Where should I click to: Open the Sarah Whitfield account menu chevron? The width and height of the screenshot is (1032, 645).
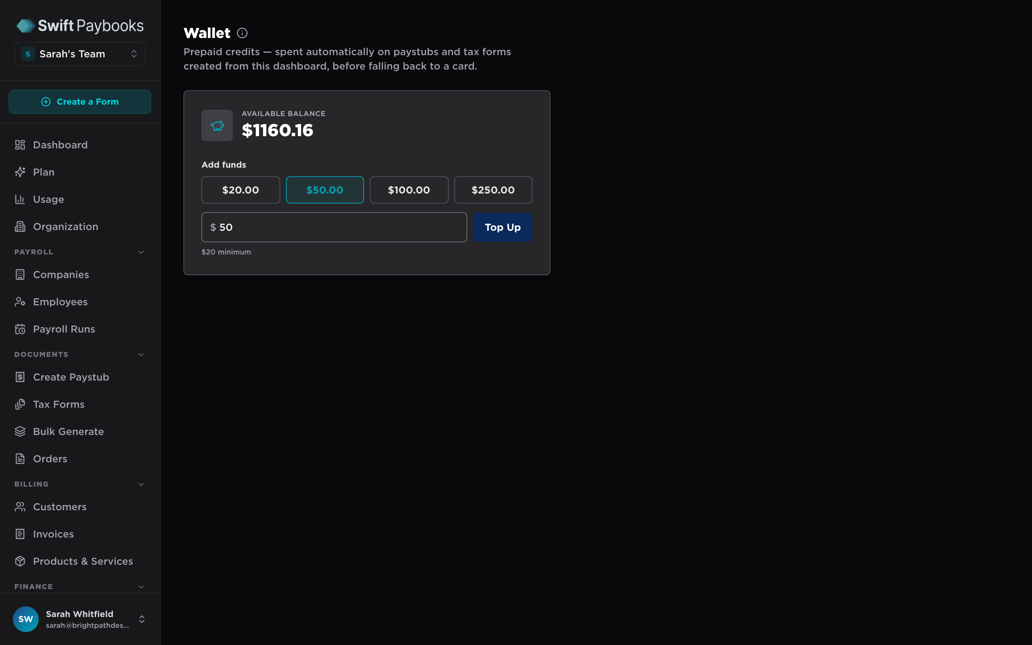click(142, 619)
